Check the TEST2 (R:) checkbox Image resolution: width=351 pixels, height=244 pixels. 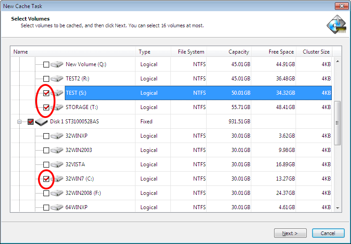point(46,79)
